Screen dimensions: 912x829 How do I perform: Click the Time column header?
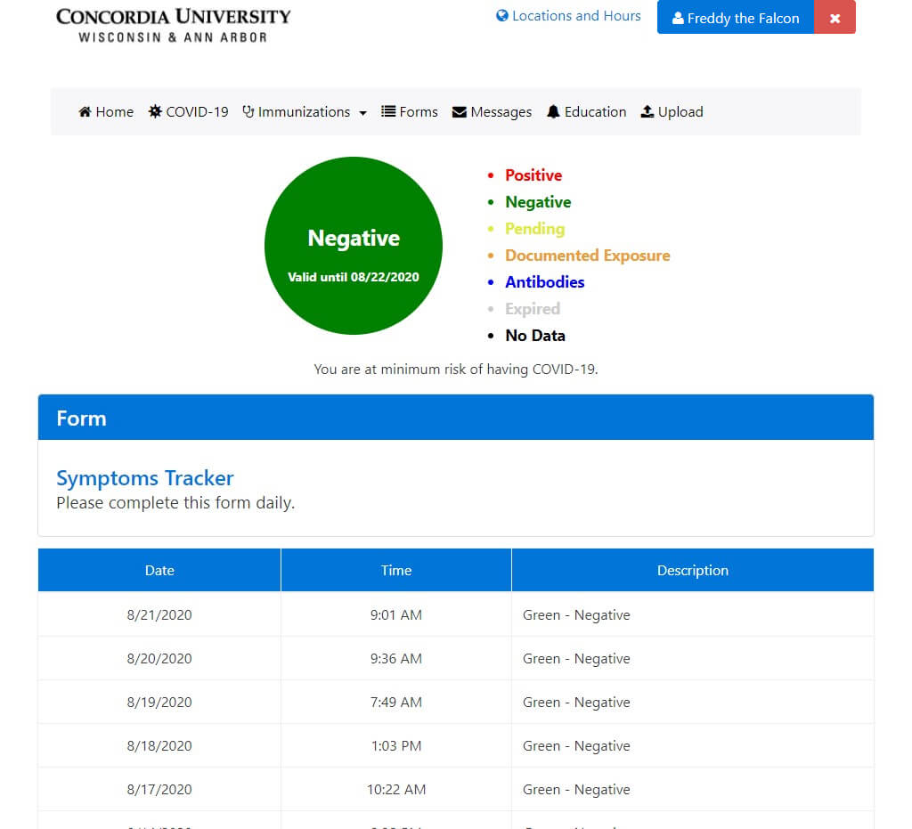click(x=396, y=570)
